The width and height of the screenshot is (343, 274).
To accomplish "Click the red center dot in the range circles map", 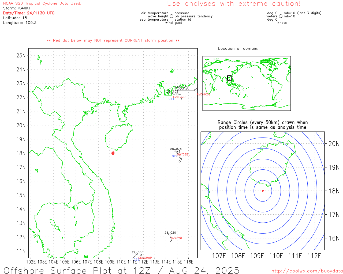I will coord(263,191).
